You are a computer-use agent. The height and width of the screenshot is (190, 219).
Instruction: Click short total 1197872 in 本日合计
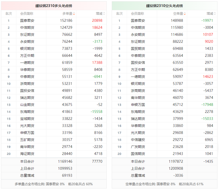point(176,161)
